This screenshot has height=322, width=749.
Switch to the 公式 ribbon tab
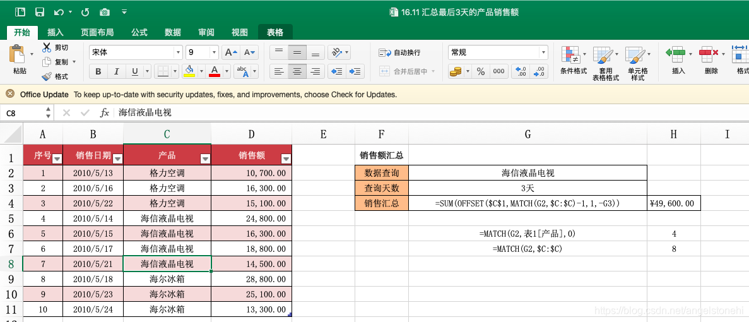[x=139, y=32]
